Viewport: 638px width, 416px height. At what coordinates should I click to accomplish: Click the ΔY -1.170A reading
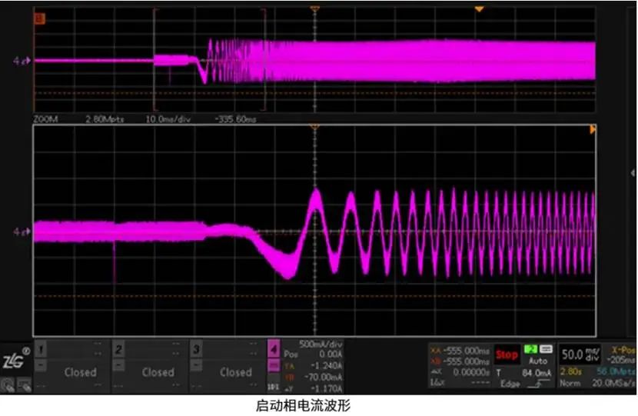[327, 389]
